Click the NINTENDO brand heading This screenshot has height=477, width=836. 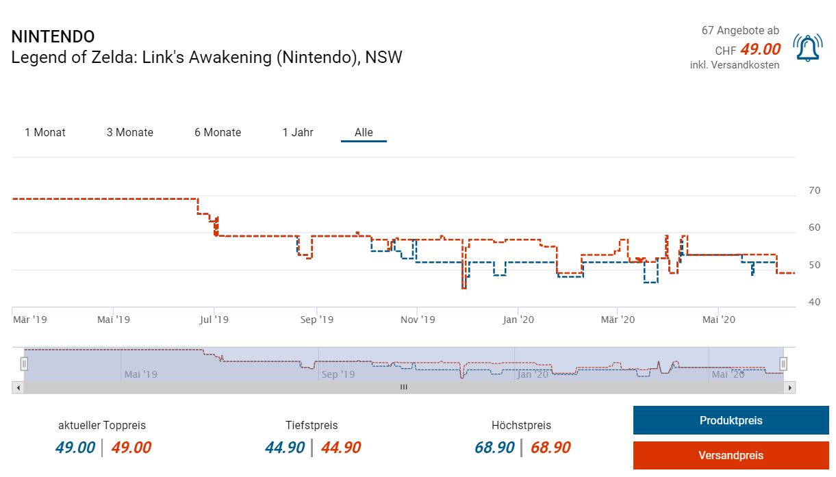[53, 37]
